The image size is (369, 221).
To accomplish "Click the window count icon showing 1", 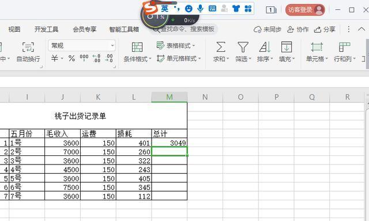I will (x=271, y=10).
